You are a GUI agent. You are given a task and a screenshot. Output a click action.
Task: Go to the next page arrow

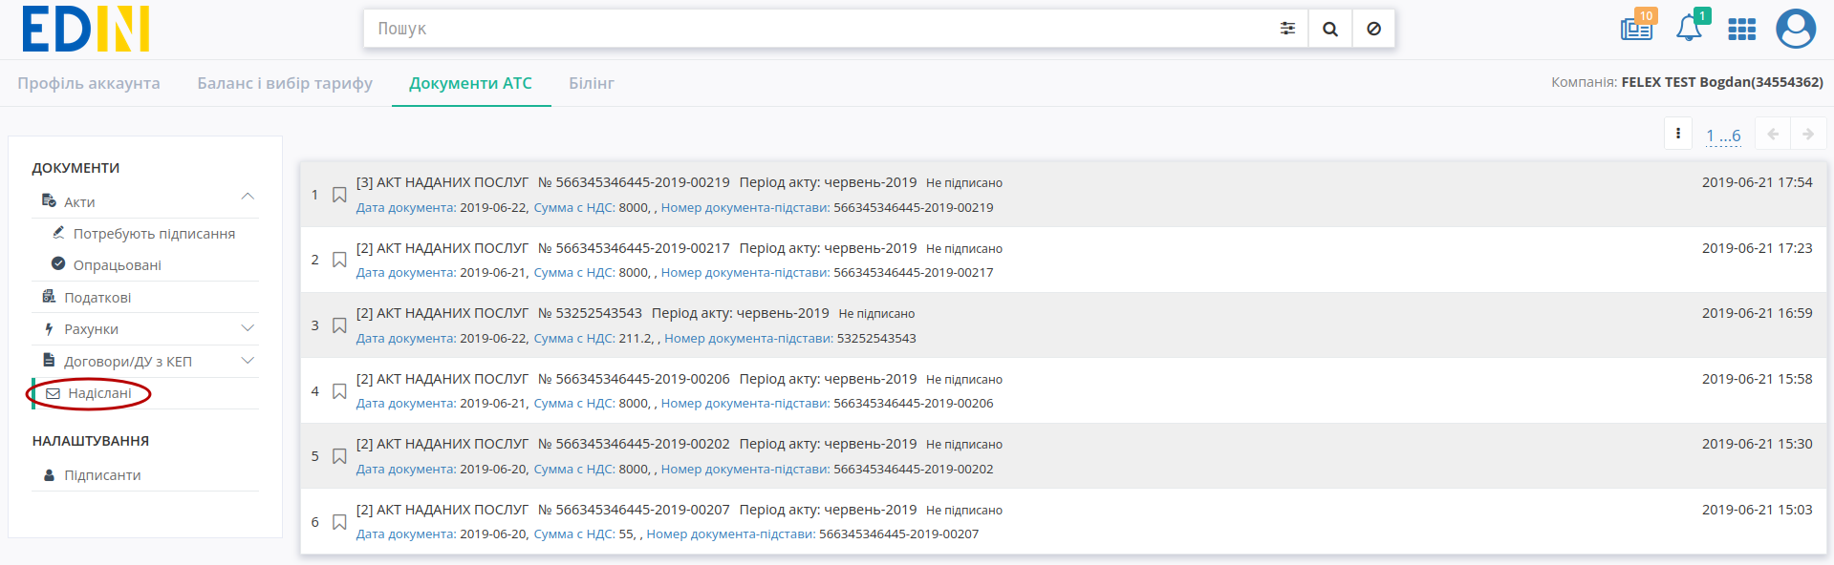pos(1808,134)
